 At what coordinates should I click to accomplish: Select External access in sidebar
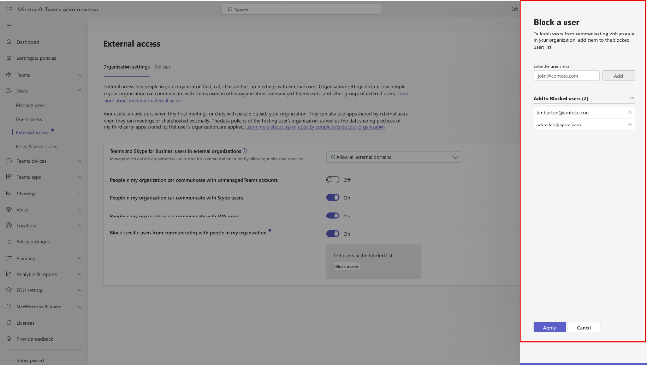pos(33,132)
